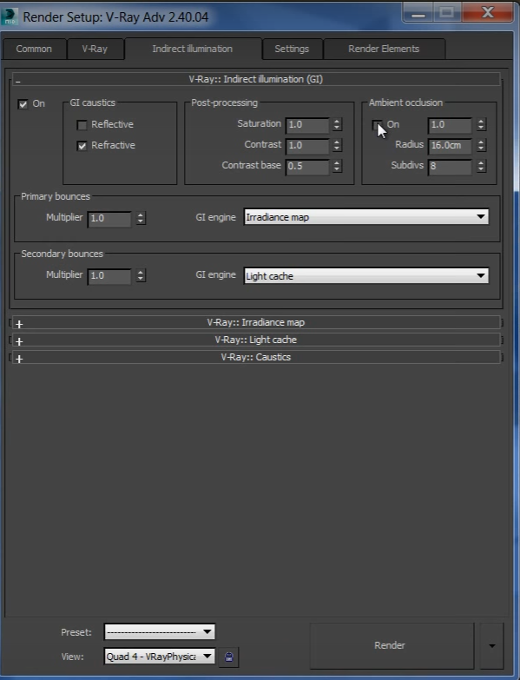The width and height of the screenshot is (520, 680).
Task: Open the Preset dropdown
Action: tap(160, 632)
